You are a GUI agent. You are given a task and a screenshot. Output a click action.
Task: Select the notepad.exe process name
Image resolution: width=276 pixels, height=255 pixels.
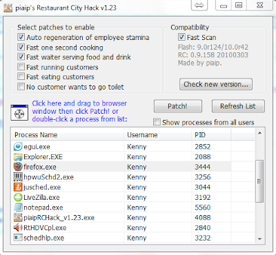43,207
